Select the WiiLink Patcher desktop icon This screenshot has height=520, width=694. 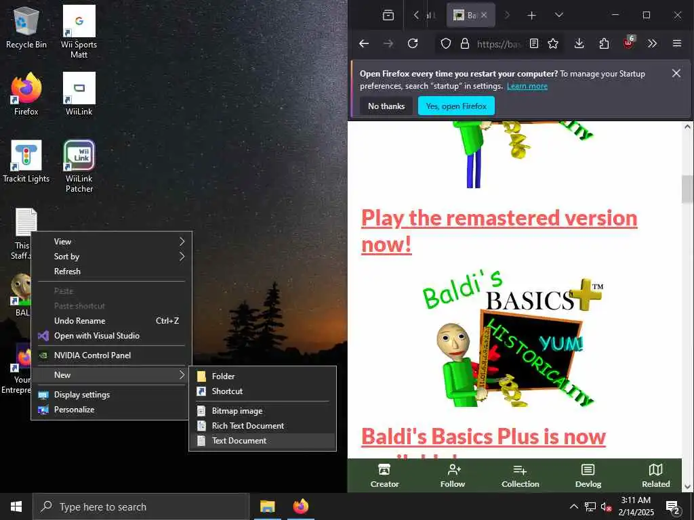79,167
